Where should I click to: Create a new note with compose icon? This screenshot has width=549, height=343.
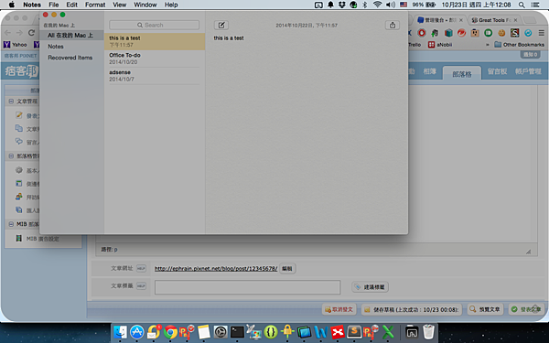(x=221, y=26)
